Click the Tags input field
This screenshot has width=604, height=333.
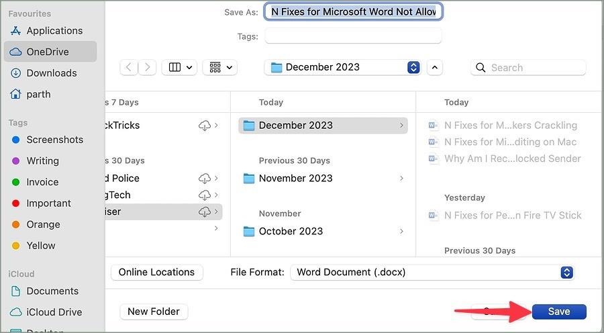[353, 37]
